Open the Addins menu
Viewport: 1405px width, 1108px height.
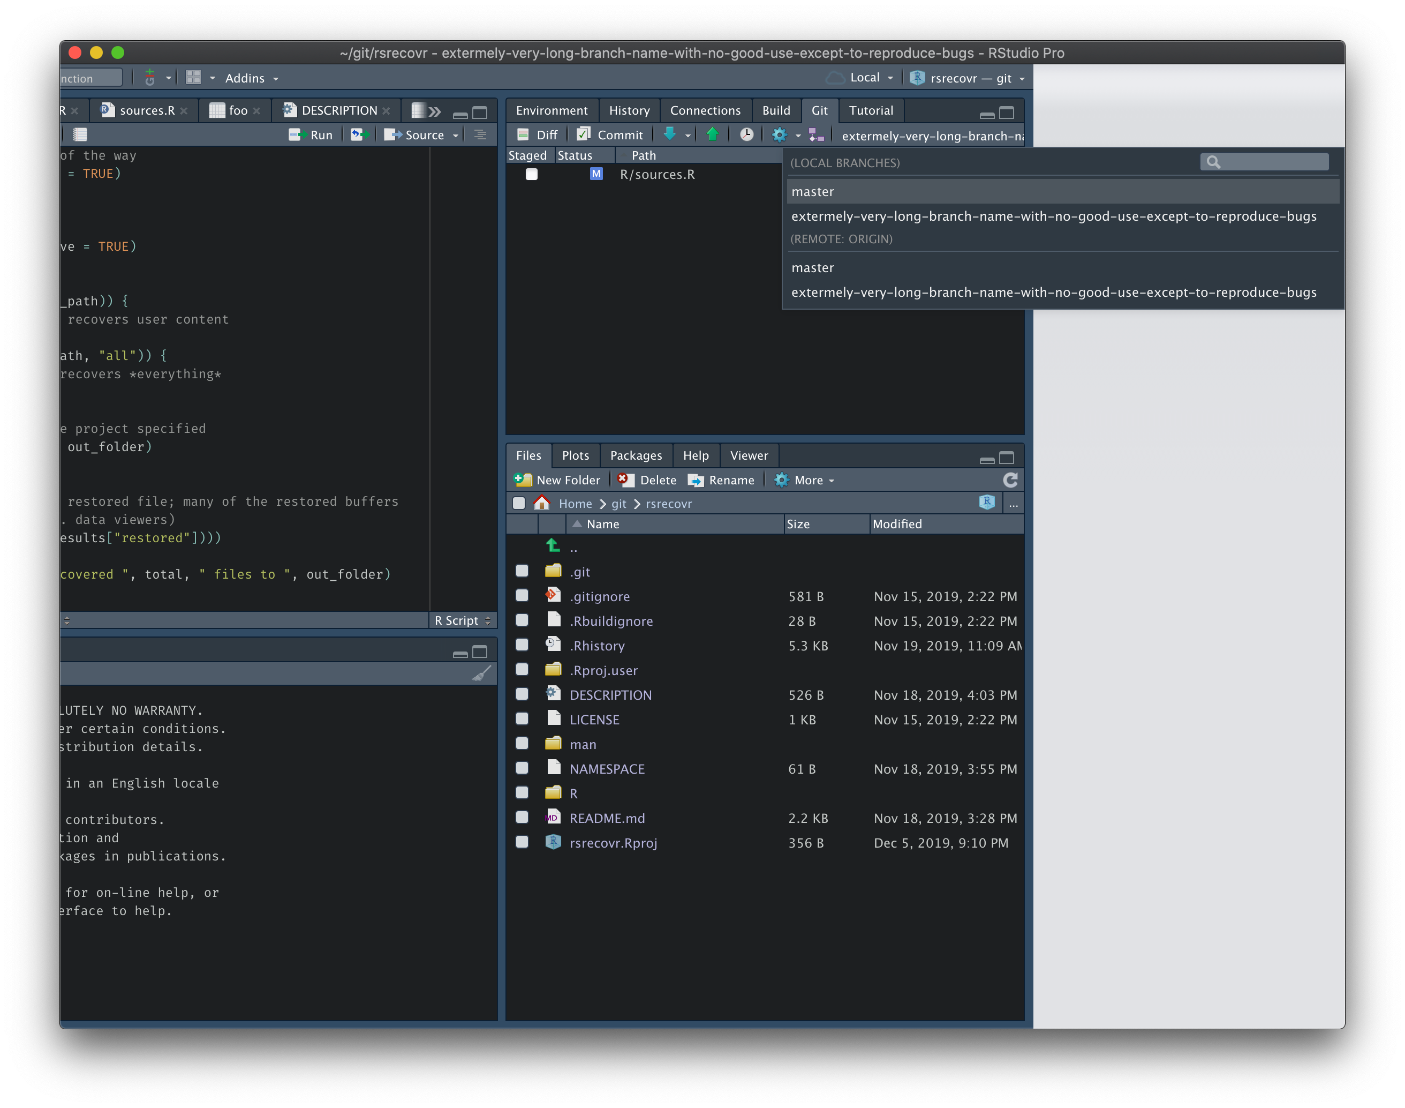pos(250,78)
